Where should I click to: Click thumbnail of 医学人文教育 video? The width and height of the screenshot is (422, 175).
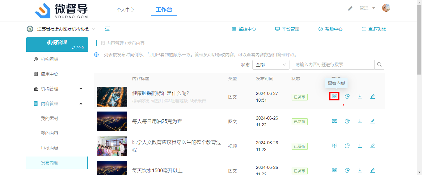(x=112, y=146)
